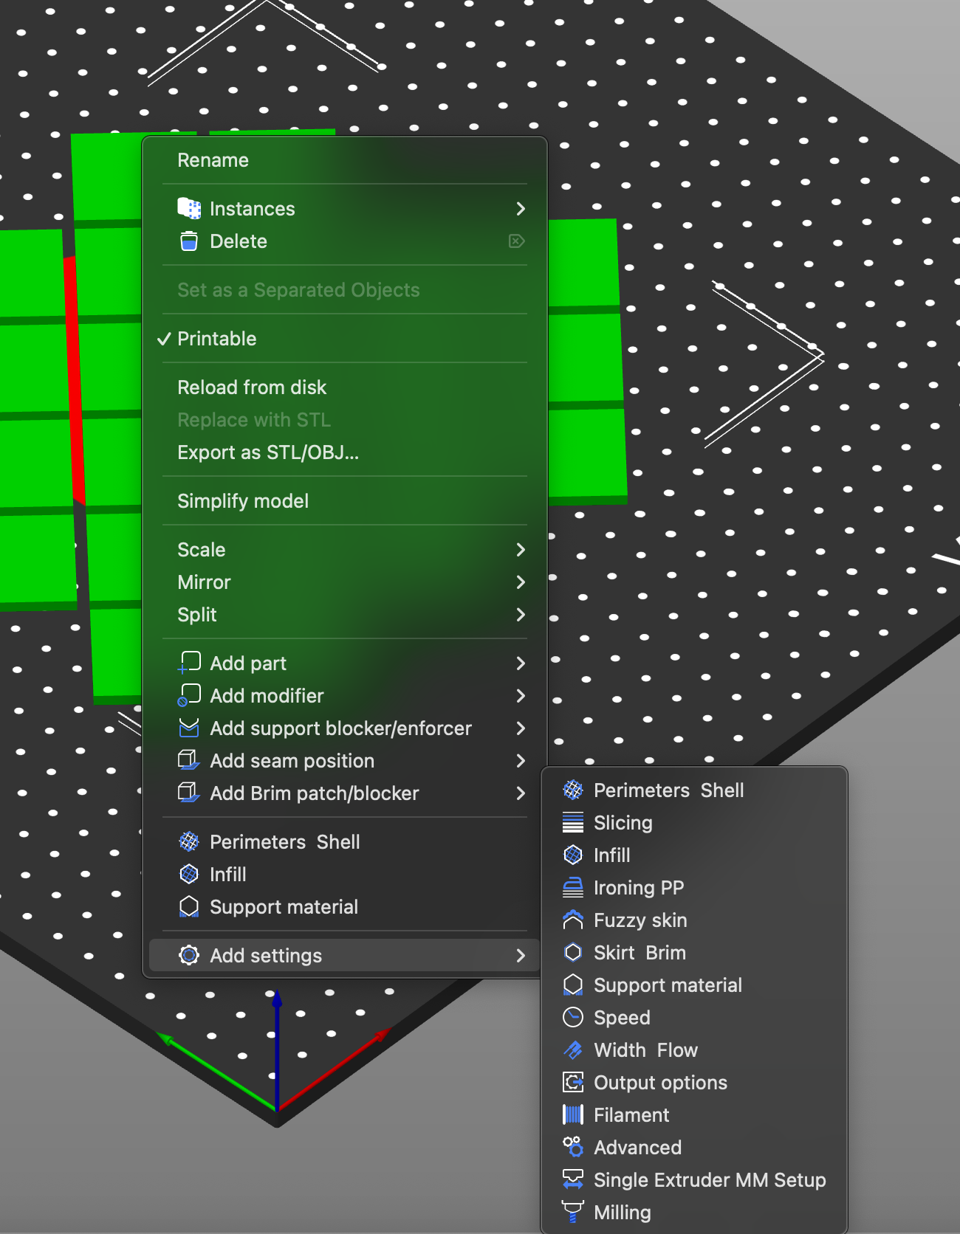960x1234 pixels.
Task: Click the Add part icon
Action: click(x=189, y=663)
